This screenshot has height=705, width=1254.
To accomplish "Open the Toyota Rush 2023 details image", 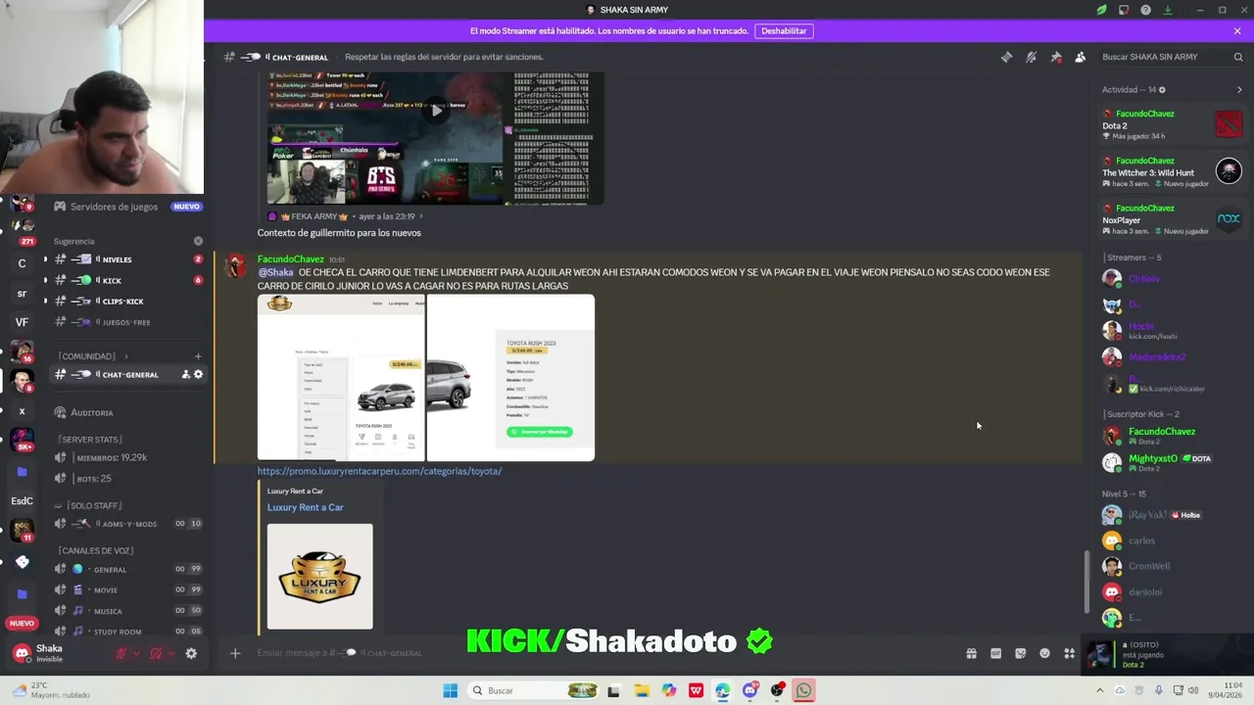I will [x=510, y=377].
